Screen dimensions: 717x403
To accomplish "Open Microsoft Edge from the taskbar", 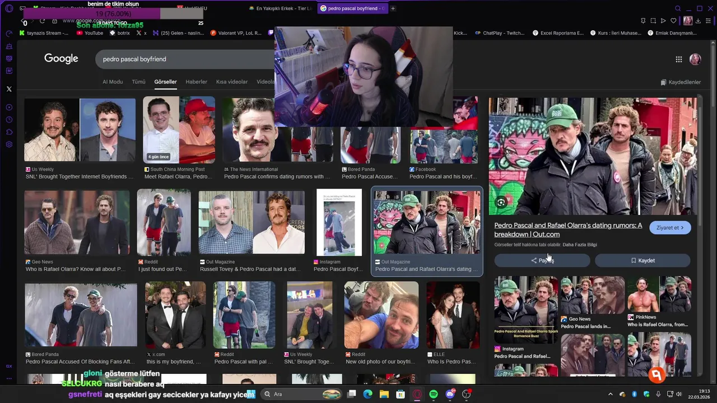I will point(367,395).
